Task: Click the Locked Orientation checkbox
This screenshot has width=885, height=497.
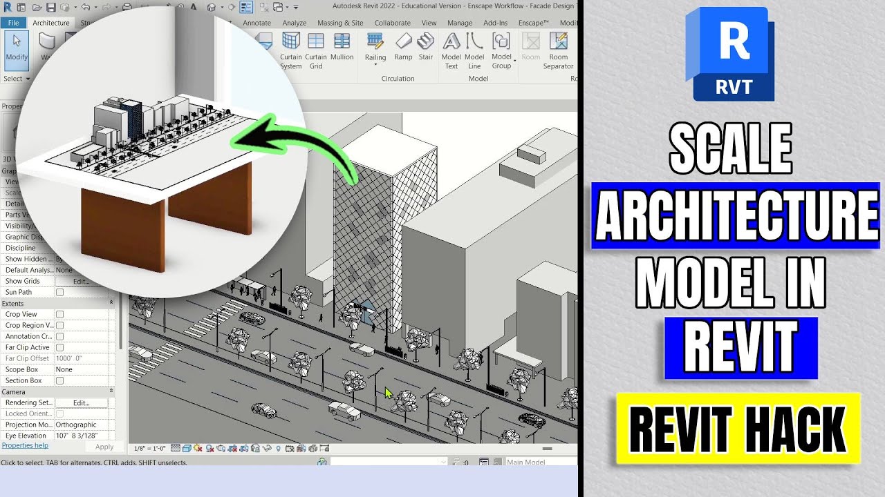Action: 59,413
